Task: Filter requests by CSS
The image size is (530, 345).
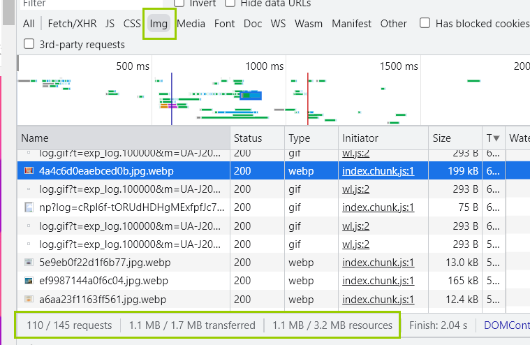Action: coord(132,24)
